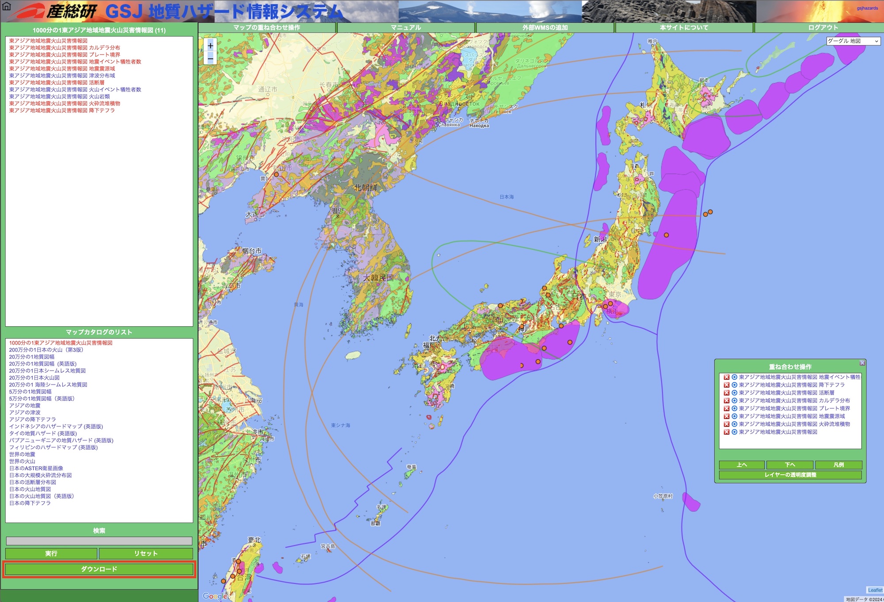Select インドネシアのハザードマップ (英語版) in the catalog
This screenshot has width=884, height=602.
56,427
